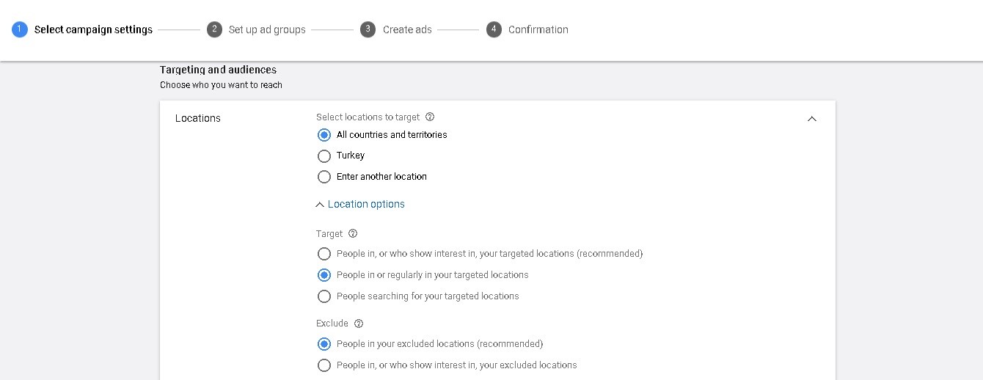Viewport: 983px width, 380px height.
Task: Select the Turkey location radio button
Action: 324,156
